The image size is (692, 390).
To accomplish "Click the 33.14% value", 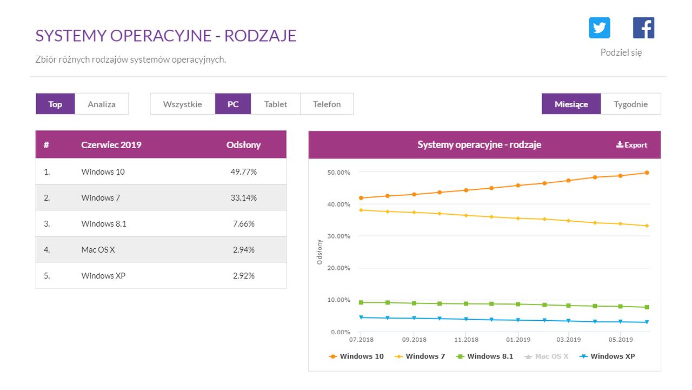I will (x=244, y=197).
